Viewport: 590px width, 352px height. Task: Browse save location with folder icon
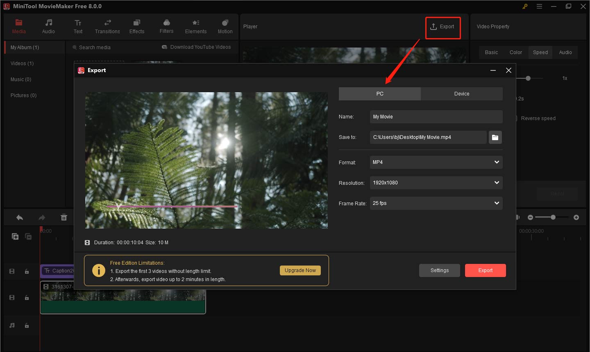tap(495, 137)
